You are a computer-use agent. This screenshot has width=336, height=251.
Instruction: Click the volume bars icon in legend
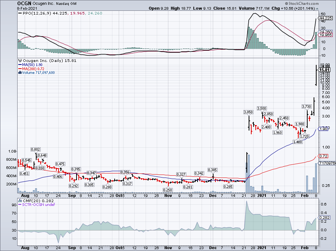click(x=20, y=72)
